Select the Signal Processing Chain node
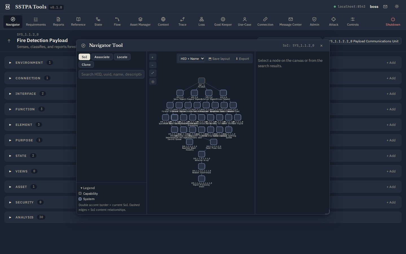Screen dimensions: 406x254 (x=202, y=178)
